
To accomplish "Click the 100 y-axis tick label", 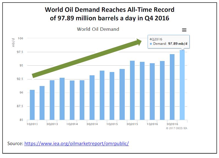I will pyautogui.click(x=21, y=38).
